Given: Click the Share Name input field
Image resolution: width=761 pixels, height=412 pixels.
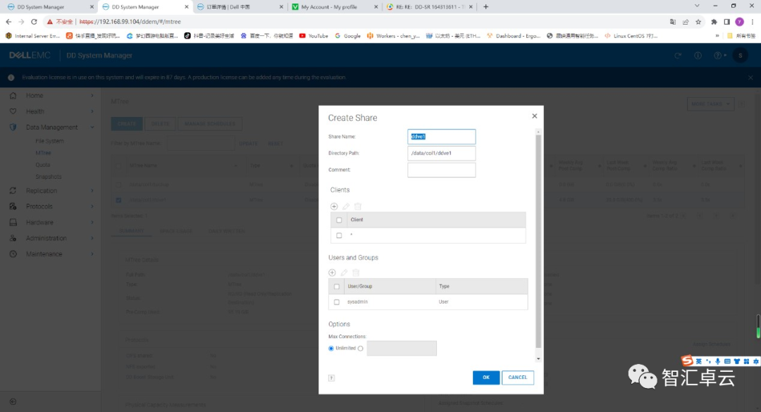Looking at the screenshot, I should coord(441,137).
